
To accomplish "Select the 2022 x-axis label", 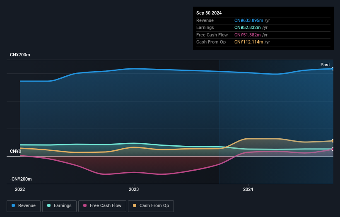I will click(20, 190).
